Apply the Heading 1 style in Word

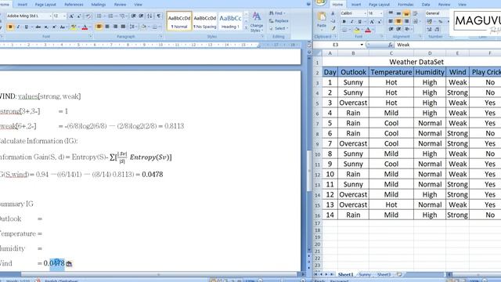coord(230,21)
